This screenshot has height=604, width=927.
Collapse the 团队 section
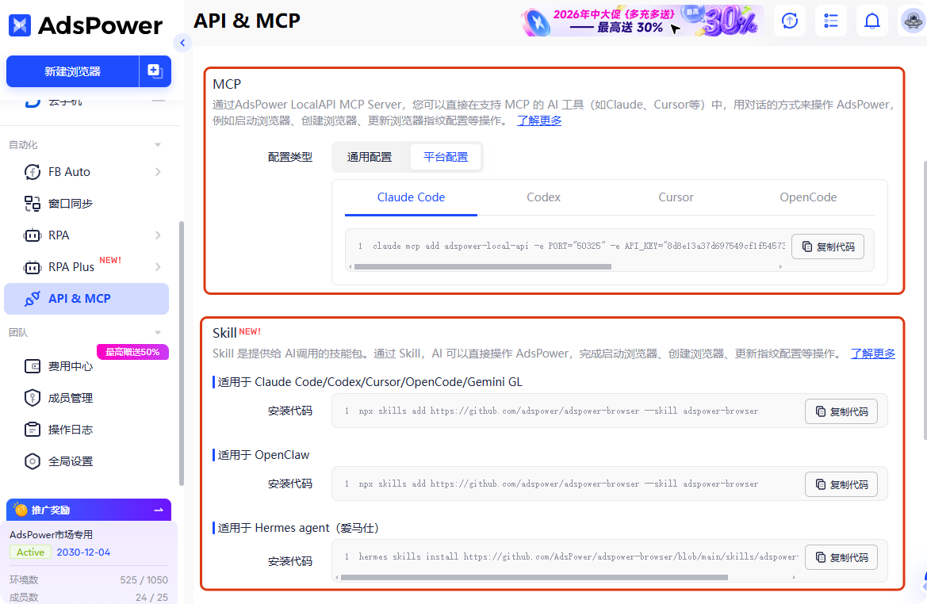point(157,333)
